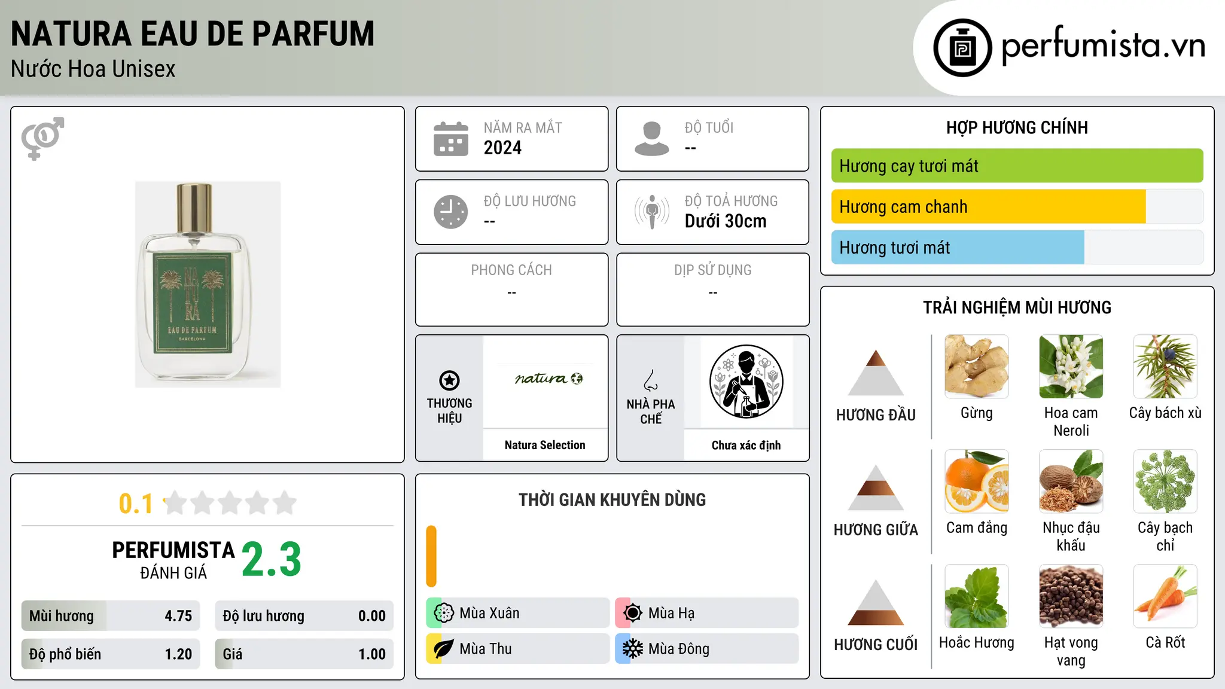This screenshot has height=689, width=1225.
Task: Click the Dưới 30cm projection value
Action: point(726,221)
